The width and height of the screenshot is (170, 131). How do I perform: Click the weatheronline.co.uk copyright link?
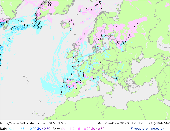pyautogui.click(x=147, y=129)
